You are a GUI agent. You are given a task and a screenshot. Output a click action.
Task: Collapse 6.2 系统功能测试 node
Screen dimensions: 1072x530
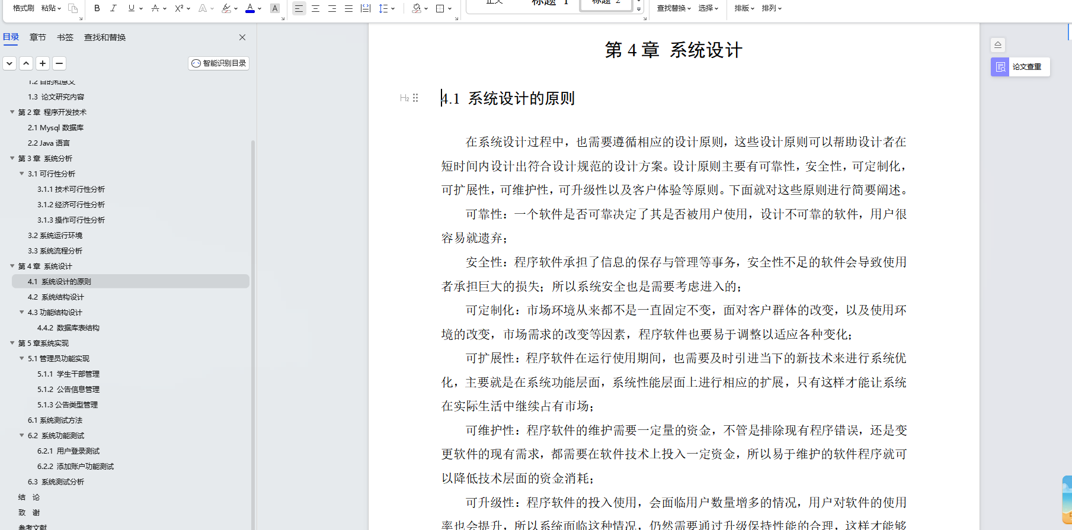coord(22,435)
